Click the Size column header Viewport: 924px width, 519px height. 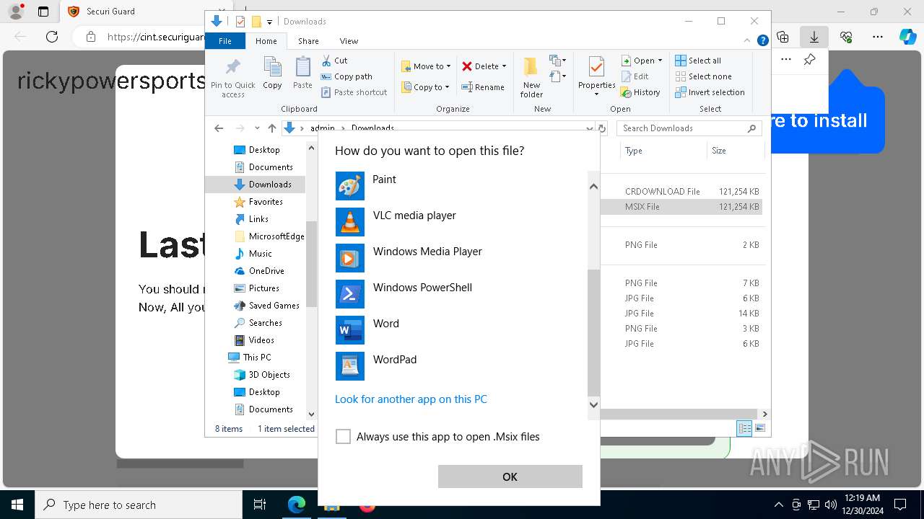[735, 151]
